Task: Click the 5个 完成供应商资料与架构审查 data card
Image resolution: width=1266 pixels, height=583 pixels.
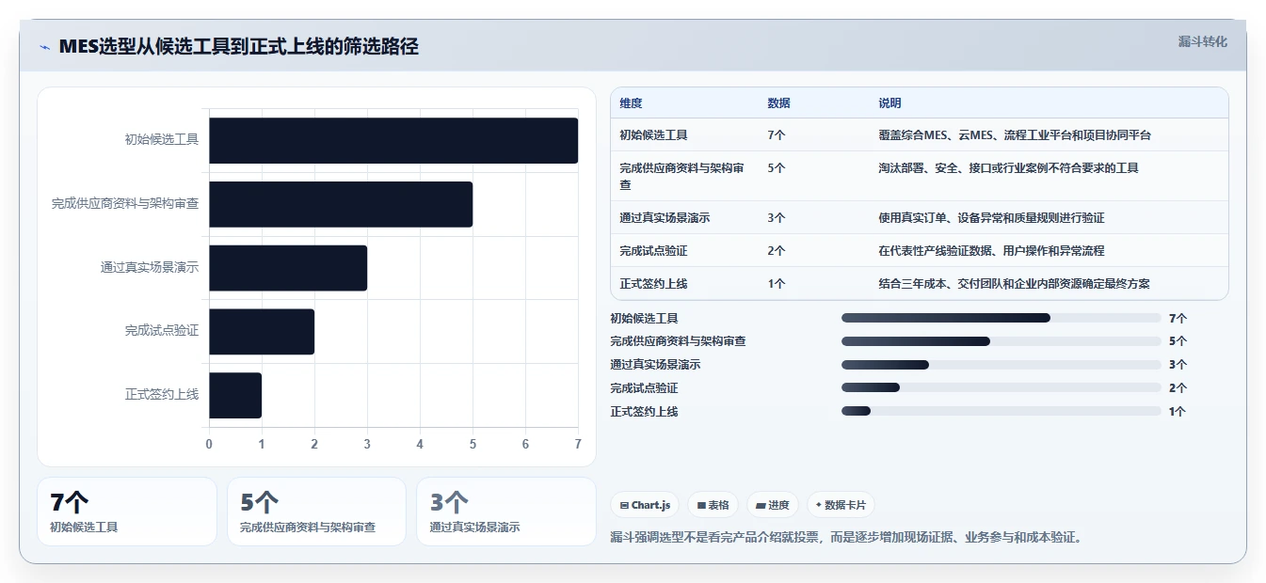Action: 316,512
